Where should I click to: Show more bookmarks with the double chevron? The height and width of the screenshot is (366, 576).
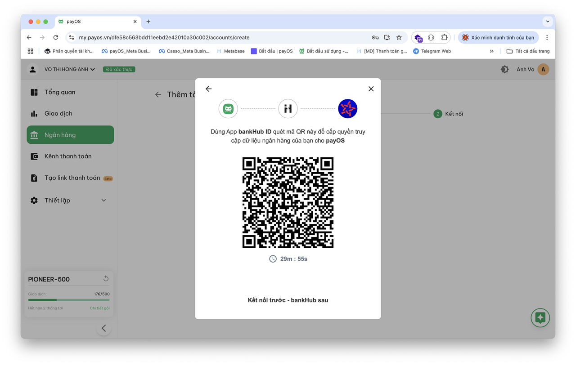[491, 51]
